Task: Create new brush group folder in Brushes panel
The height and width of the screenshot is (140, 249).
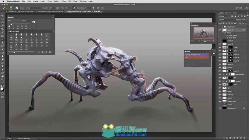Action: click(x=42, y=52)
